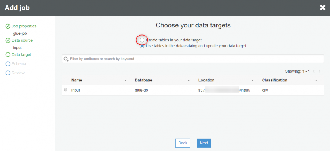Viewport: 330px width, 151px height.
Task: Open the Classification column dropdown arrow
Action: 316,80
